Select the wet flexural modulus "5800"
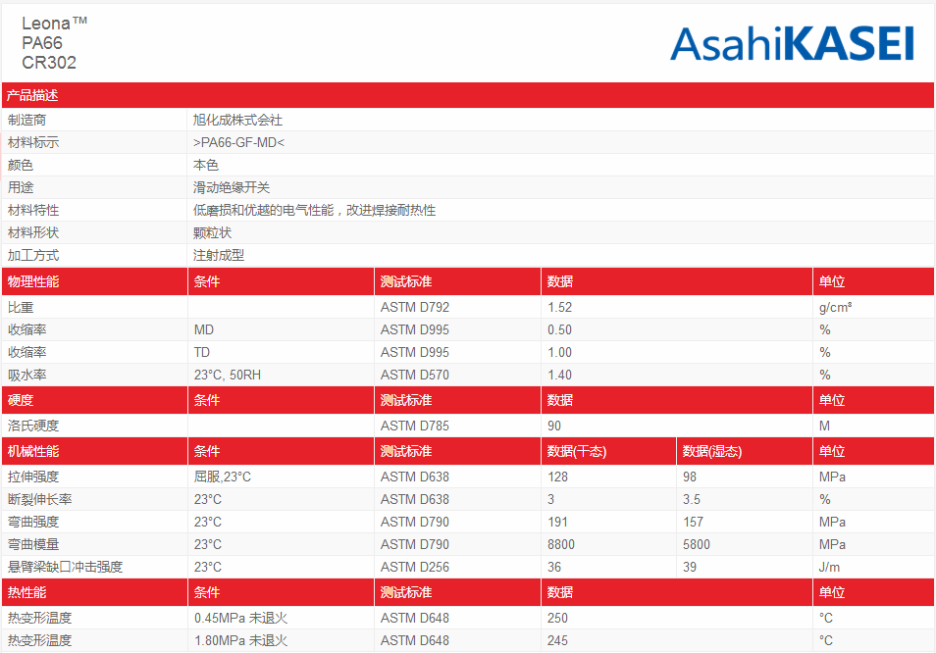 coord(697,544)
